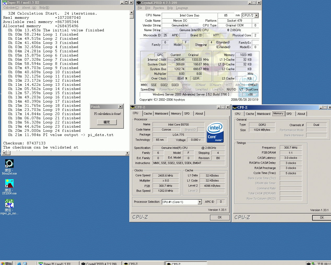This screenshot has width=331, height=265.
Task: Confirm the 'PI calculation is done' dialog
Action: tap(107, 122)
